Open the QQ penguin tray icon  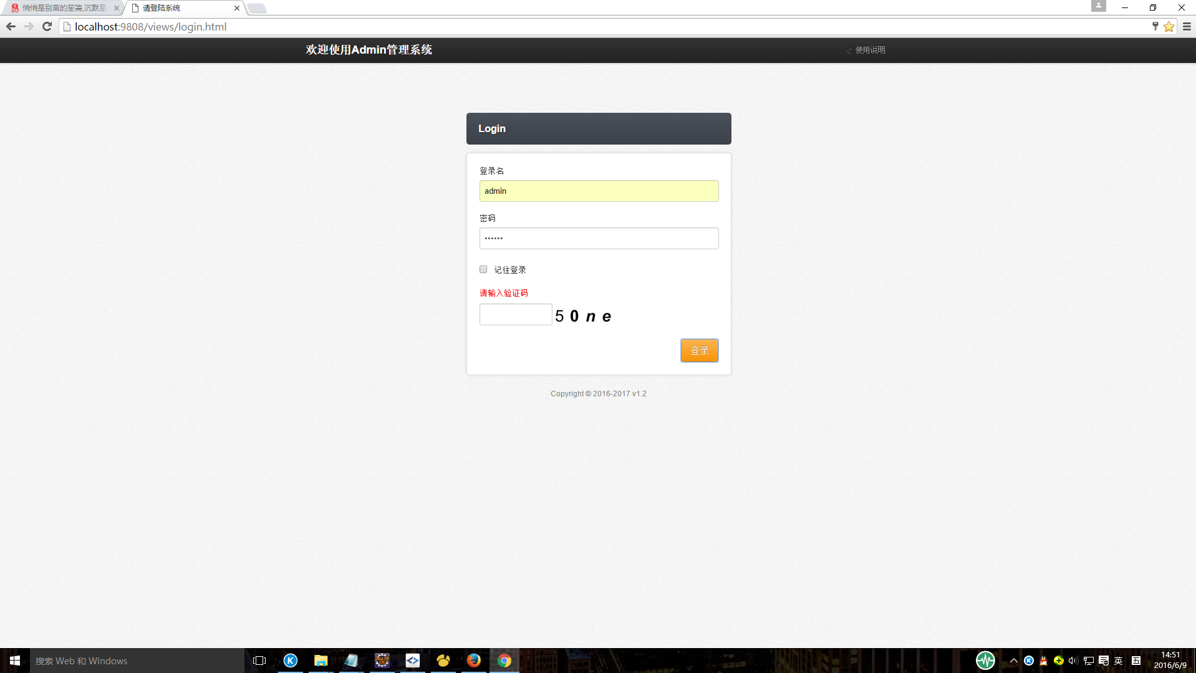pyautogui.click(x=1043, y=661)
